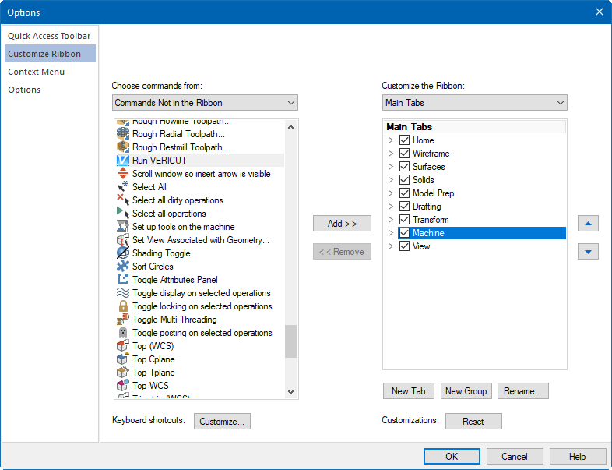Select the Customize Ribbon page

(50, 54)
